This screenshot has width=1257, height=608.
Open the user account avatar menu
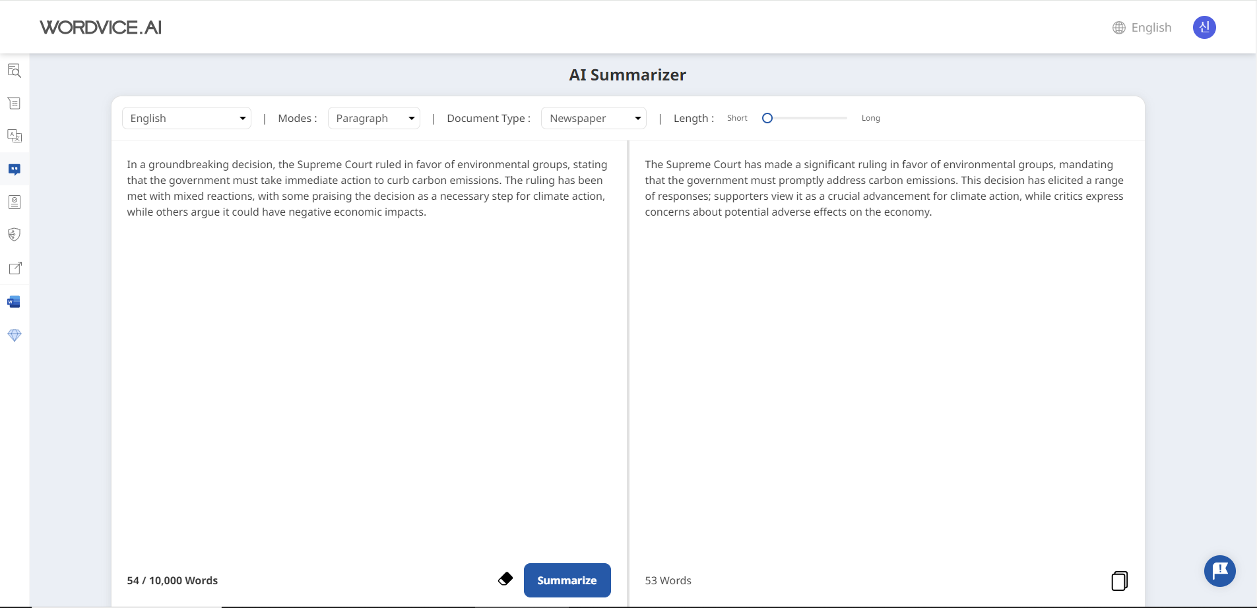(1205, 27)
